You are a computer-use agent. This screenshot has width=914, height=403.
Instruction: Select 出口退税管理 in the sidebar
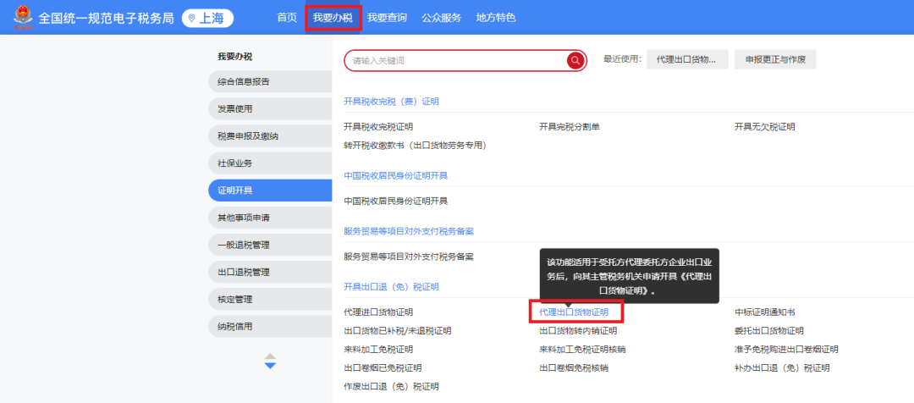(x=244, y=273)
